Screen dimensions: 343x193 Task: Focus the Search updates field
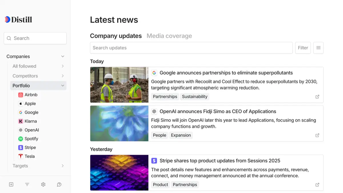(x=191, y=48)
